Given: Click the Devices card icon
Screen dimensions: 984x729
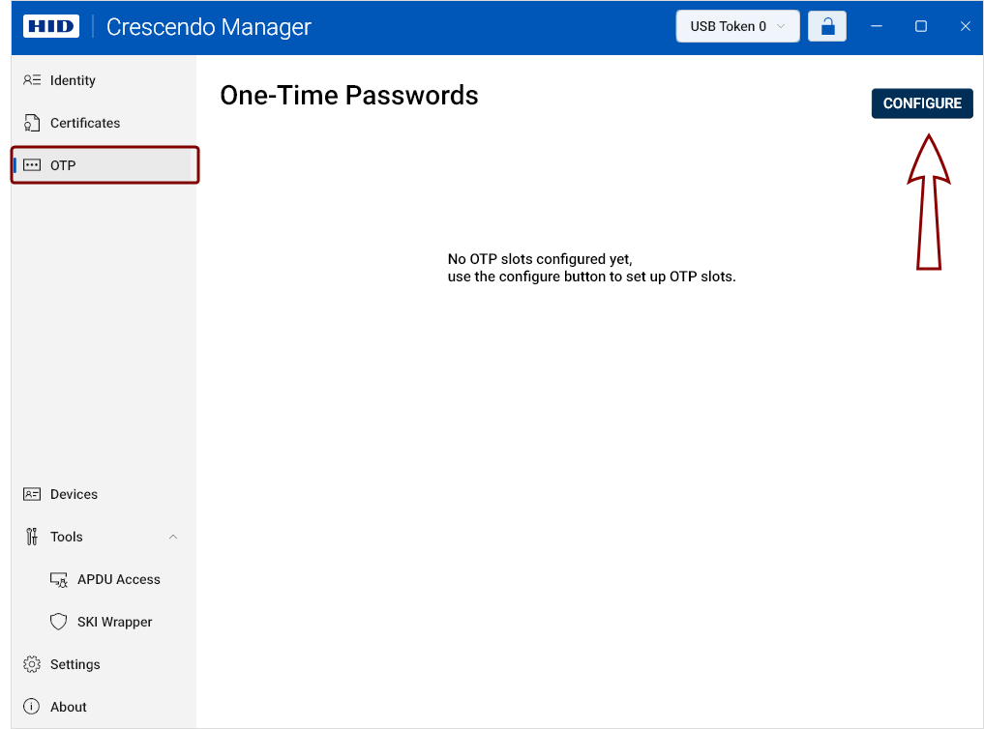Looking at the screenshot, I should [31, 494].
